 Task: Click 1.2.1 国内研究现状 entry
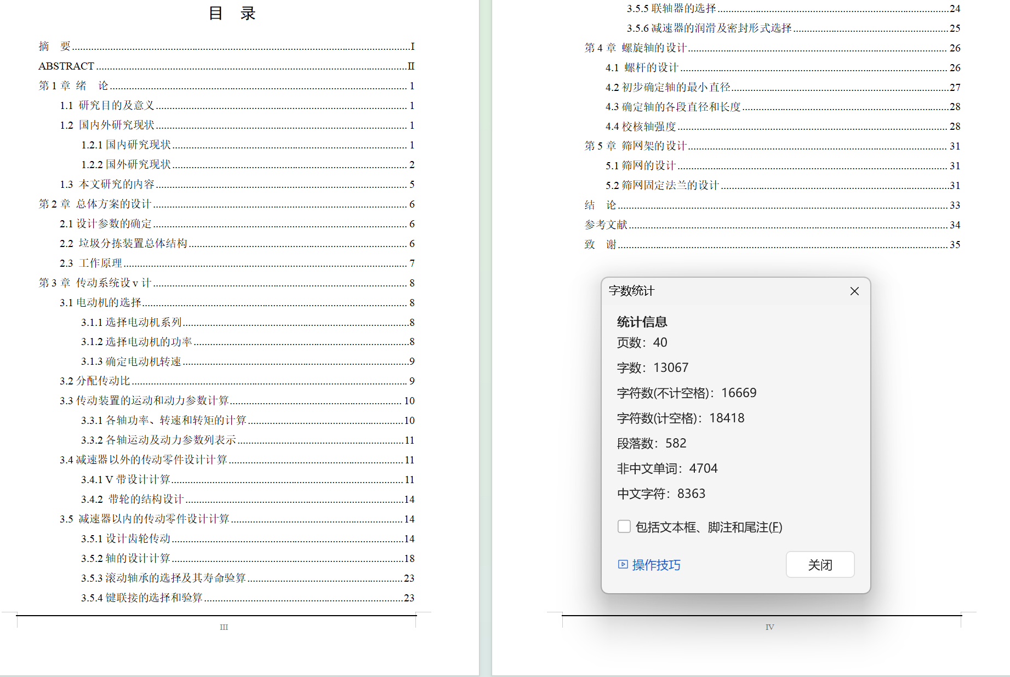248,145
